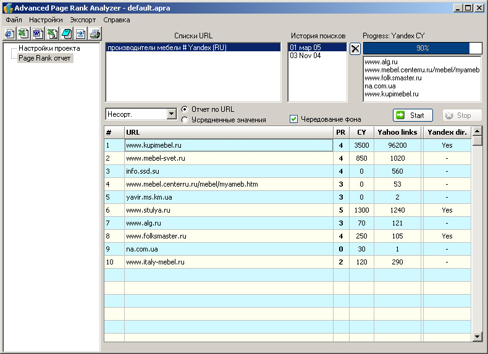Viewport: 488px width, 354px height.
Task: Click the table's vertical scrollbar thumb
Action: (x=477, y=141)
